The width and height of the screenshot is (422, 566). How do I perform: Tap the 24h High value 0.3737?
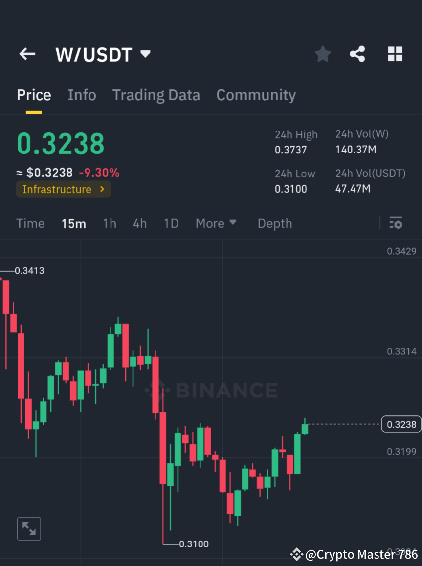coord(291,150)
